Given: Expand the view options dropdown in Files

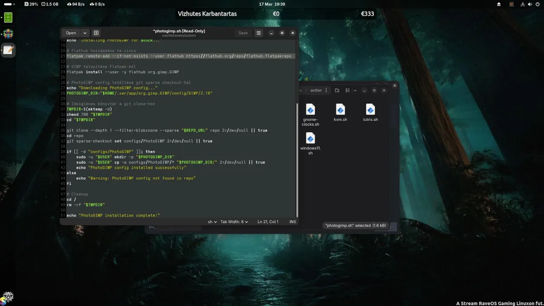Looking at the screenshot, I should 355,90.
